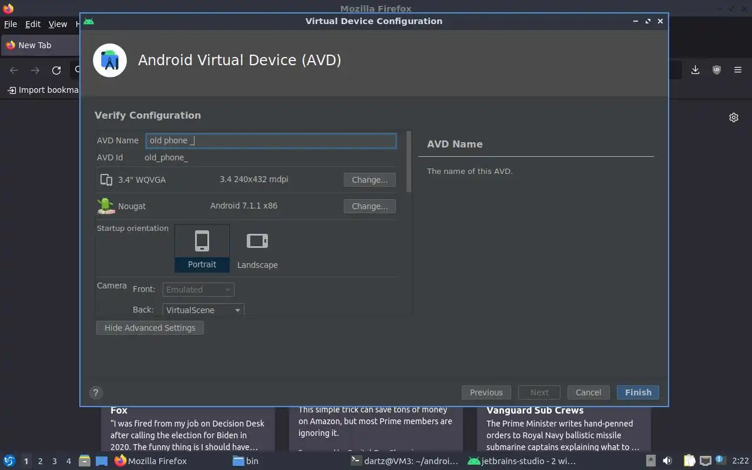Image resolution: width=752 pixels, height=470 pixels.
Task: Open file manager icon in taskbar
Action: click(x=84, y=461)
